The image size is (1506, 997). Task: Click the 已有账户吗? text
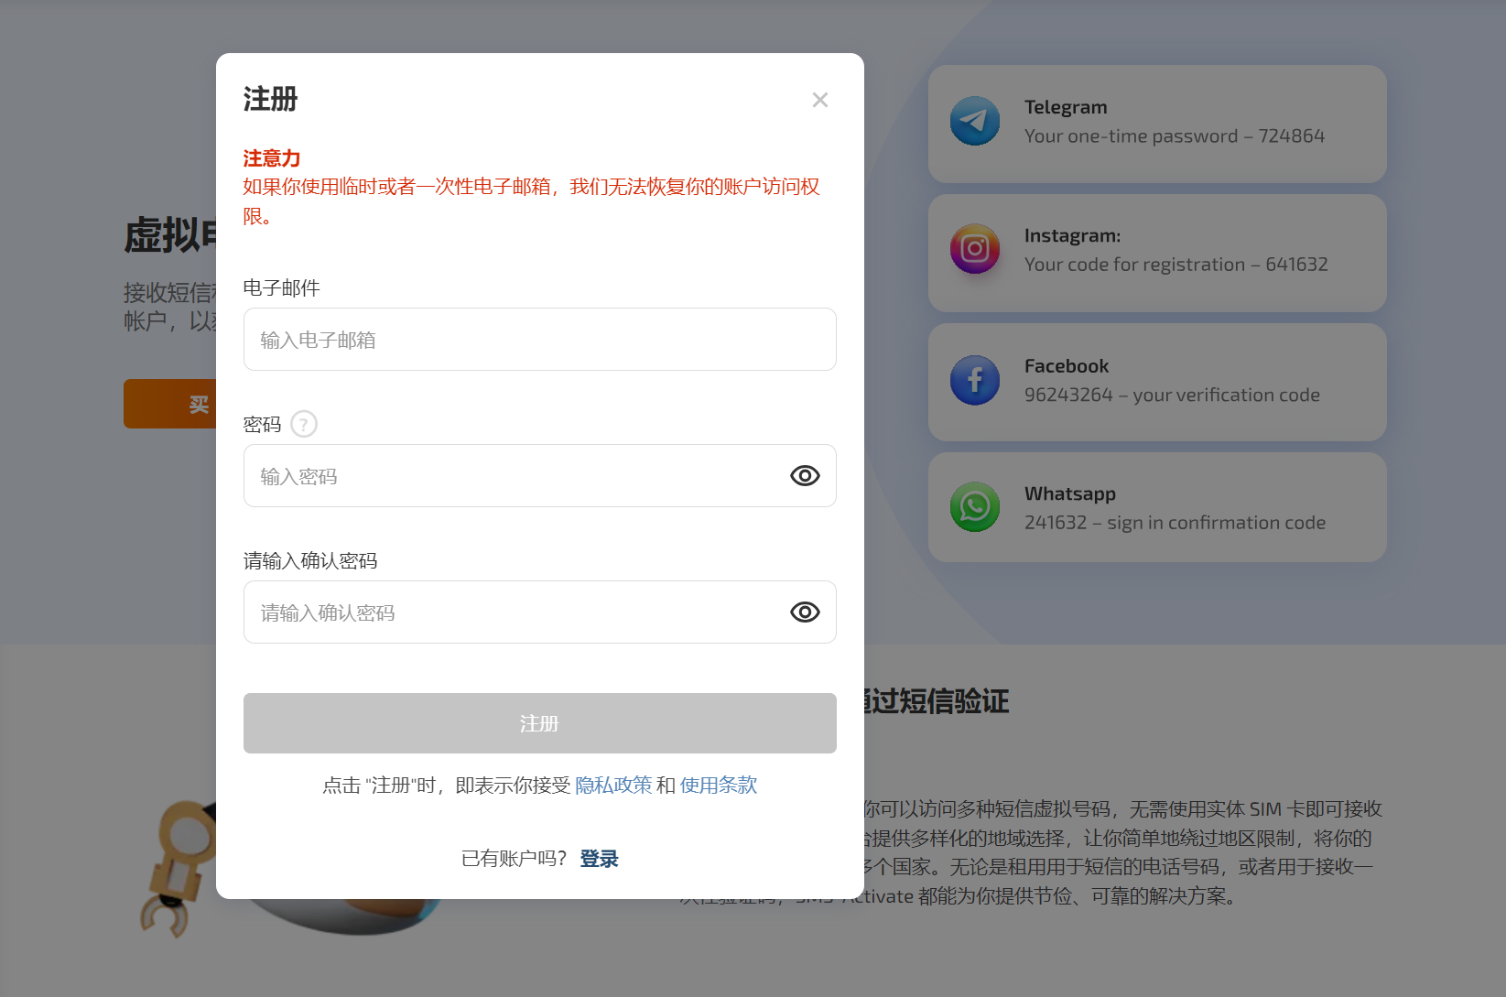(x=515, y=859)
